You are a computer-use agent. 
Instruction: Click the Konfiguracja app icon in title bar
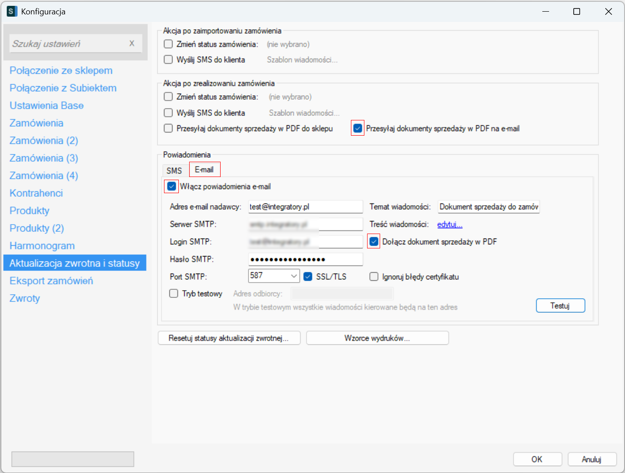(12, 11)
